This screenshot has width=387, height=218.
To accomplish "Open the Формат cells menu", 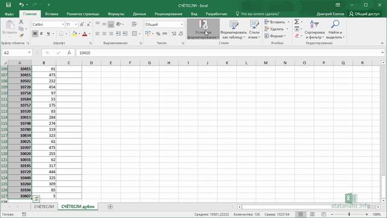I will coord(275,36).
